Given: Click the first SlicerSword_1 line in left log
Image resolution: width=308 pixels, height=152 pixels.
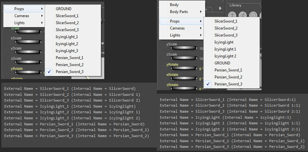Looking at the screenshot, I should click(x=70, y=89).
